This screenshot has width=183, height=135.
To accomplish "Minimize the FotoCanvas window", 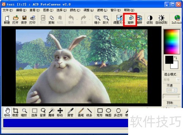I will pyautogui.click(x=167, y=4).
